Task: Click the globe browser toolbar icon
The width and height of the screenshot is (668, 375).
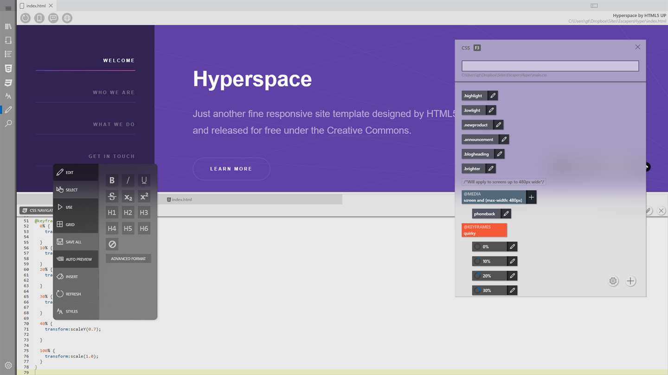Action: pos(67,18)
